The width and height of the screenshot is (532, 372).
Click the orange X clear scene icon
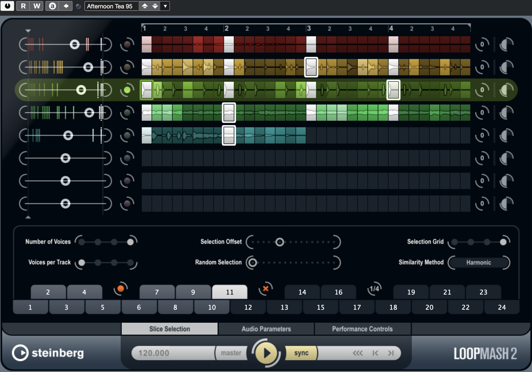(265, 289)
